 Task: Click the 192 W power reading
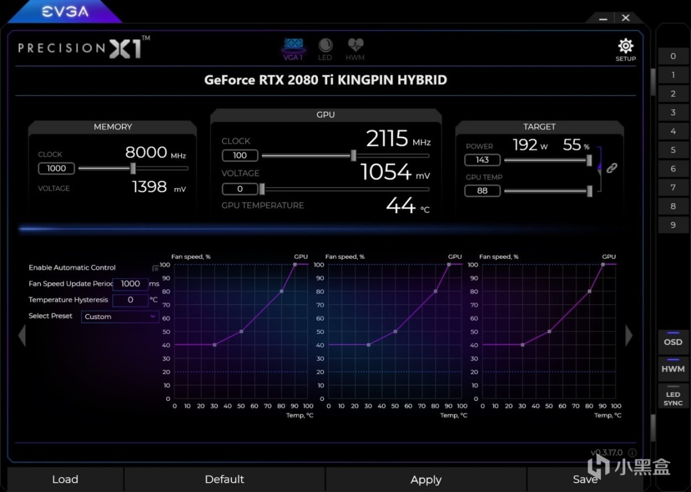(x=530, y=145)
